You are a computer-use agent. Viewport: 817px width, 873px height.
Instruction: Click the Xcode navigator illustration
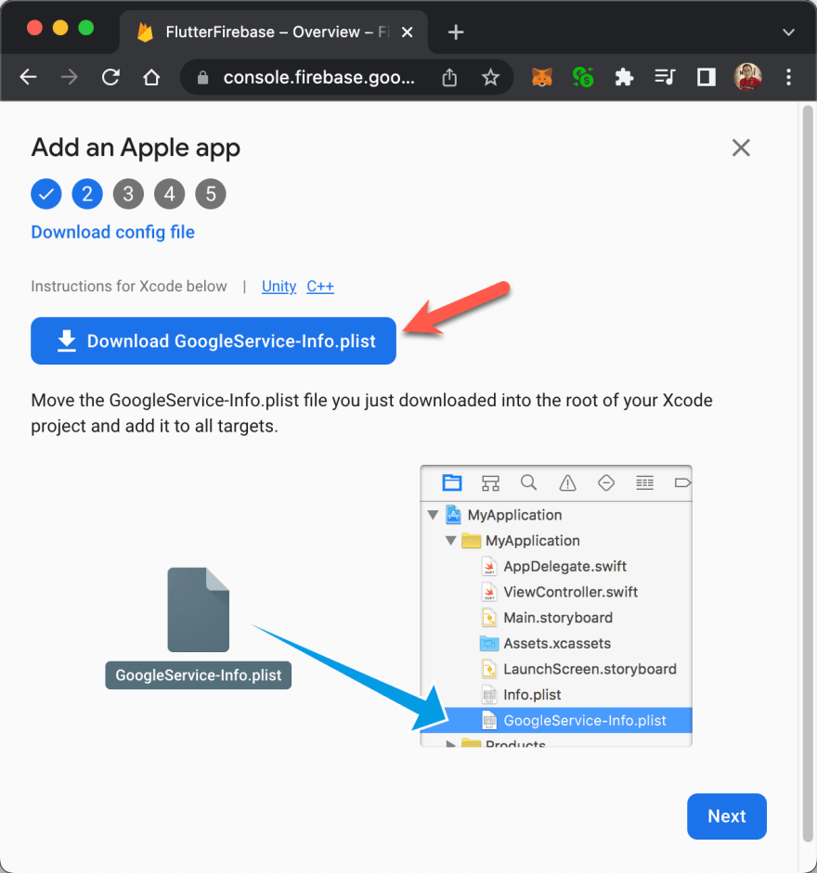pyautogui.click(x=556, y=606)
